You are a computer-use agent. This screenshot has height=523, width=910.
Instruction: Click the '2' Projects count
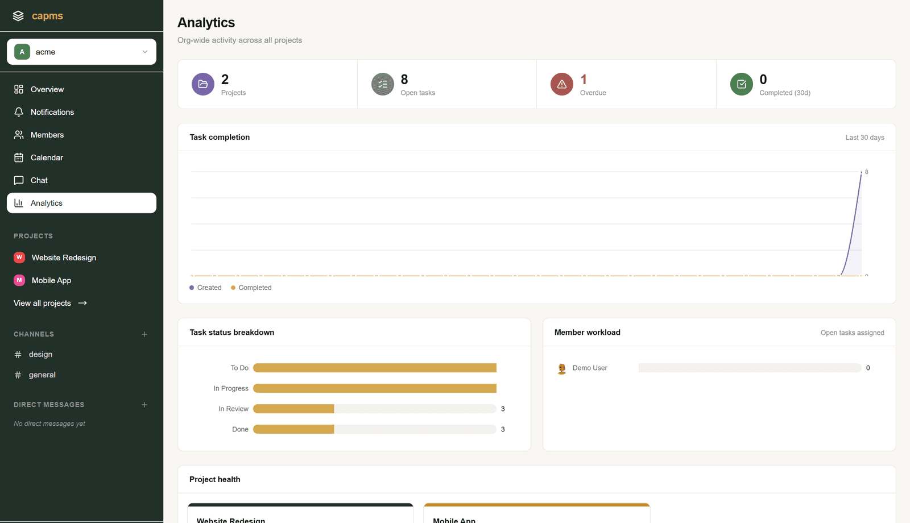pos(225,79)
